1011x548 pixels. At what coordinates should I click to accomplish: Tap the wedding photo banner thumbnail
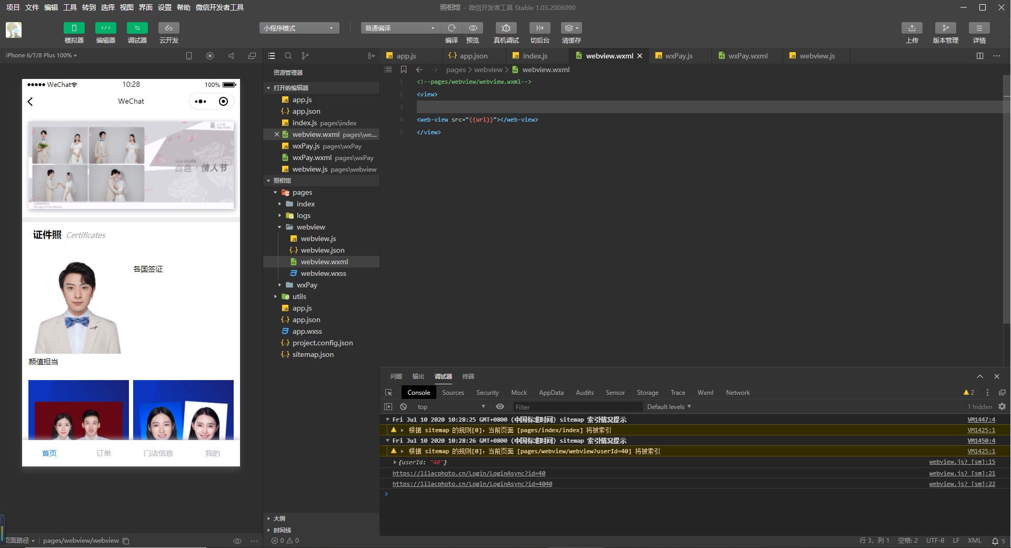tap(131, 165)
